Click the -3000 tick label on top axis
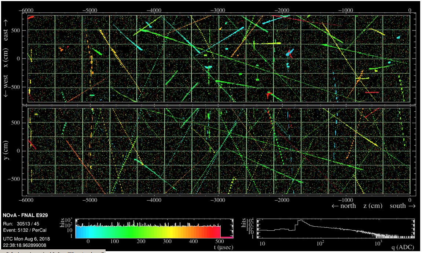The image size is (422, 253). click(x=219, y=11)
